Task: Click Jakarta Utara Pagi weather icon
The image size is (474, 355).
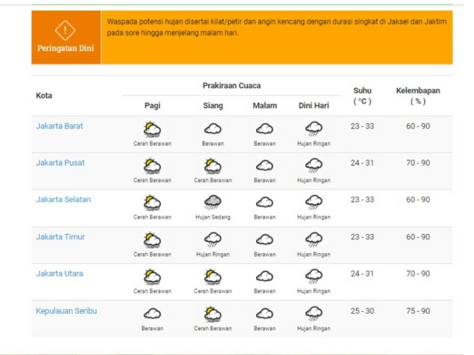Action: (152, 277)
